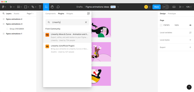
Task: Click the Linearity plugin search field
Action: pos(67,22)
